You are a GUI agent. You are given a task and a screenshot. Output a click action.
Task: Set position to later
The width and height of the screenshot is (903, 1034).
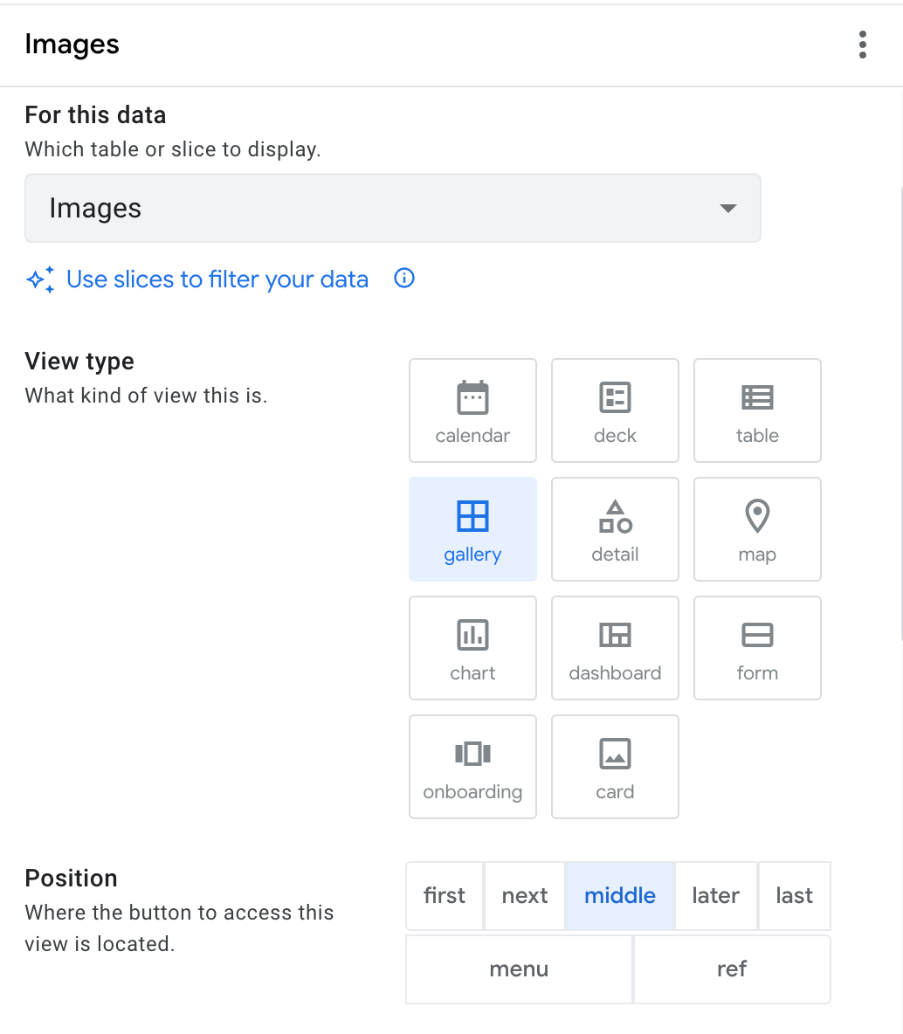pyautogui.click(x=715, y=896)
